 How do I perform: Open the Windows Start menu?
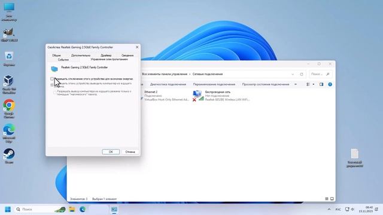point(8,210)
